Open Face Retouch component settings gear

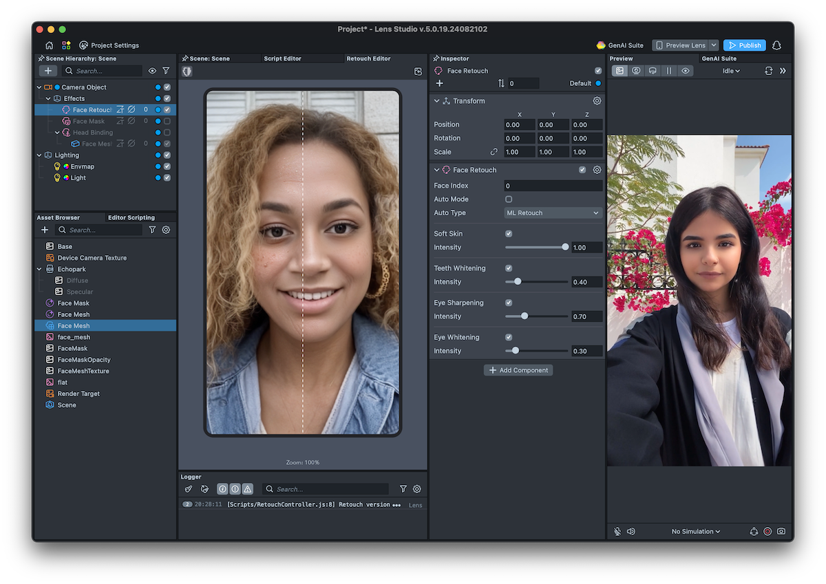click(x=597, y=170)
